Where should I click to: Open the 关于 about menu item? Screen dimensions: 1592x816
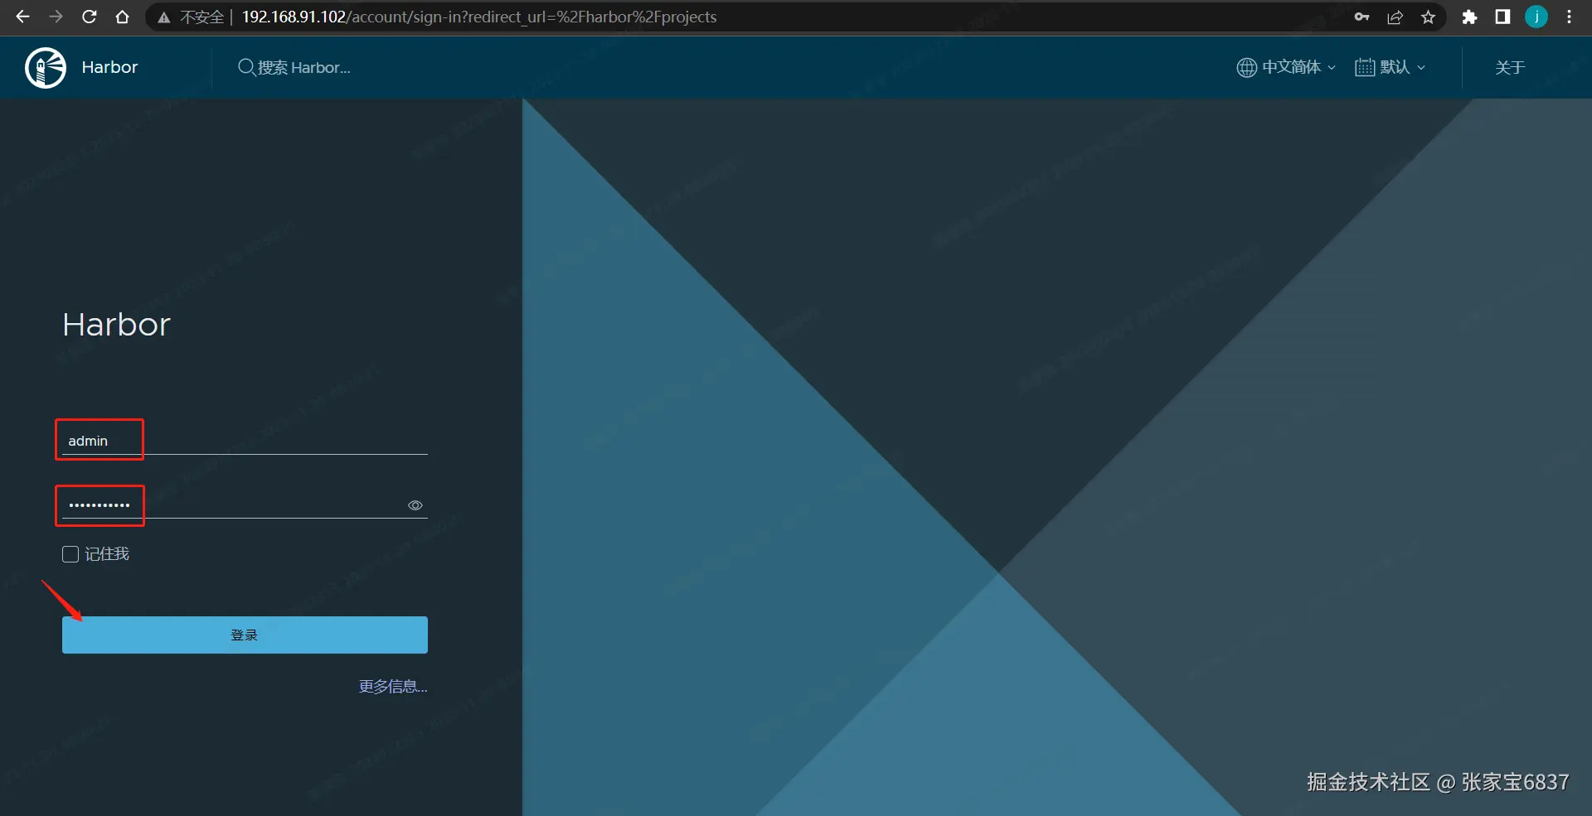tap(1510, 67)
